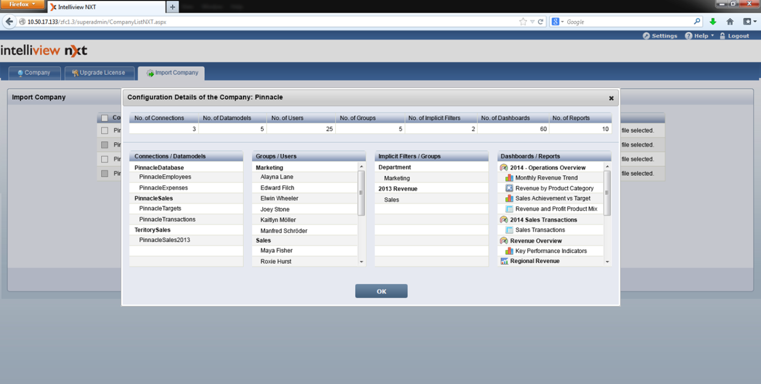
Task: Click the Regional Revenue report icon
Action: tap(504, 261)
